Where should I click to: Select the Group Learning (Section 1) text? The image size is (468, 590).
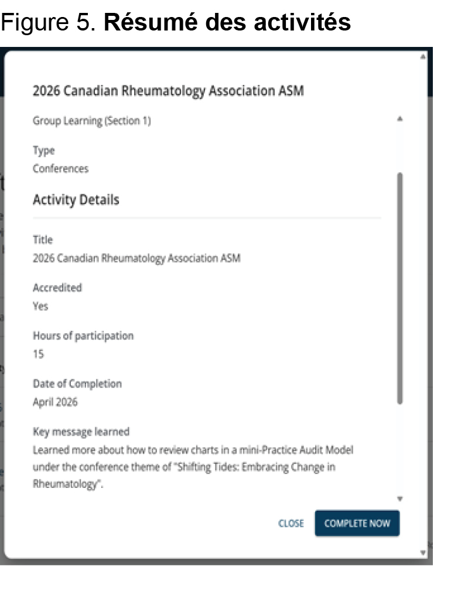[x=92, y=121]
